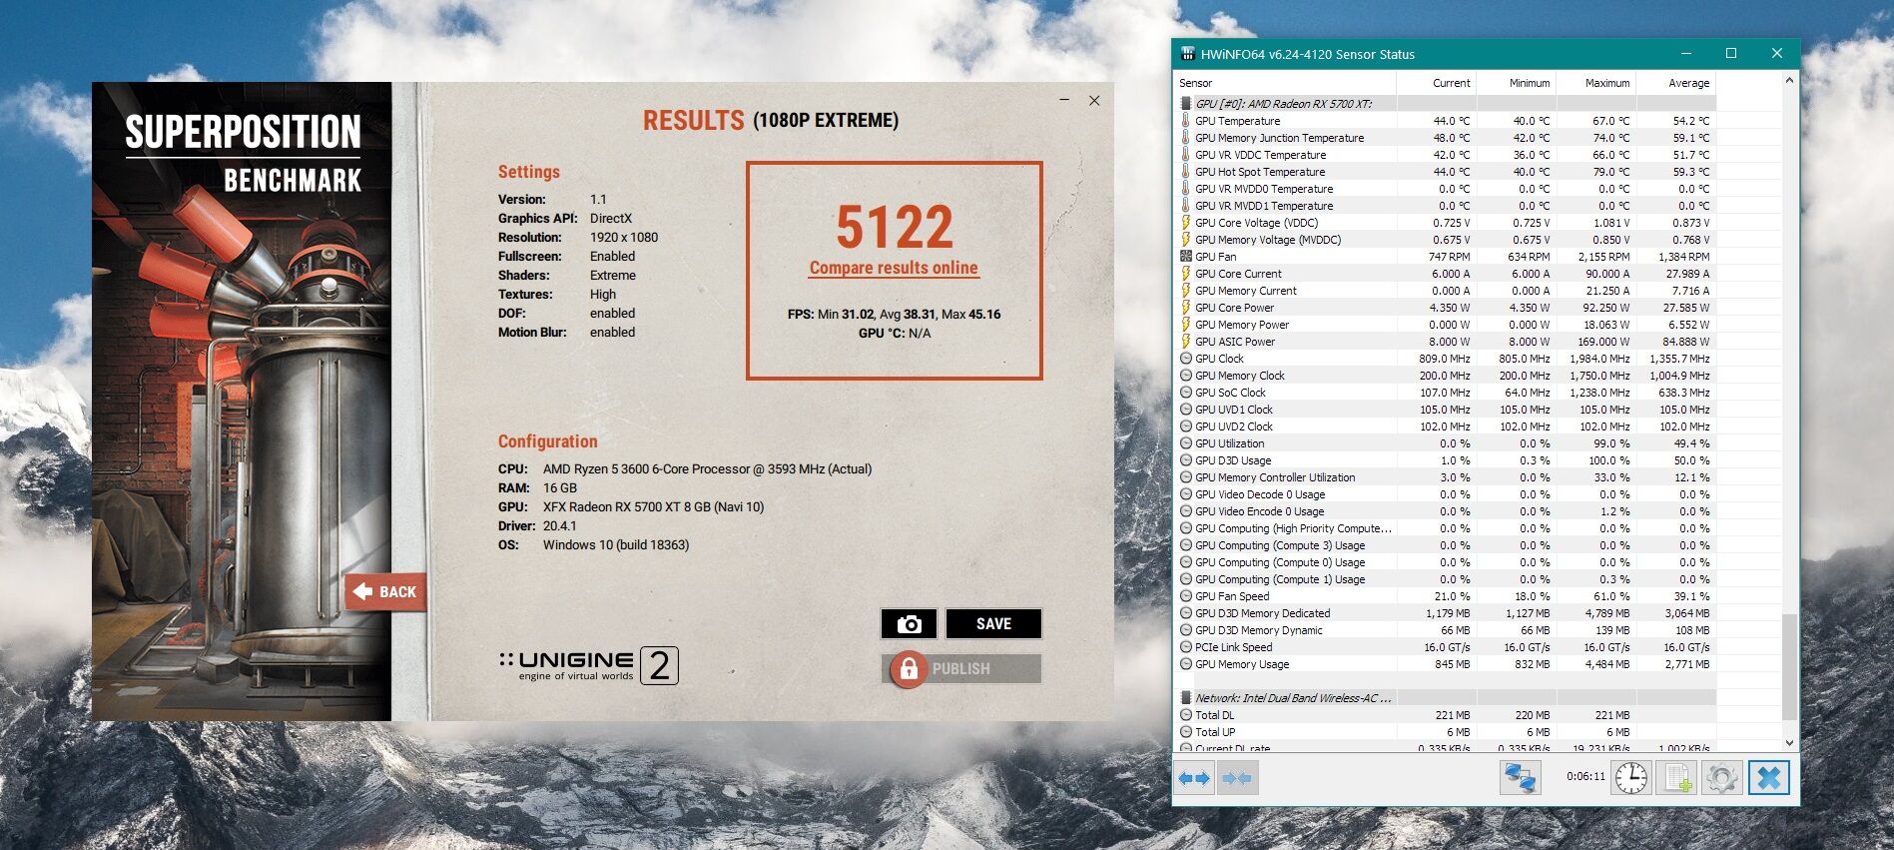Viewport: 1894px width, 850px height.
Task: Open Compare results online link
Action: tap(894, 268)
